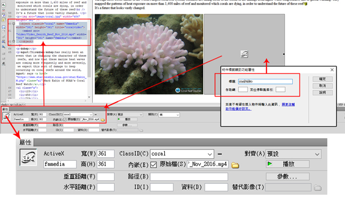Click fnmedia name field, enlarged panel
Viewport: 345px width, 199px height.
point(60,164)
